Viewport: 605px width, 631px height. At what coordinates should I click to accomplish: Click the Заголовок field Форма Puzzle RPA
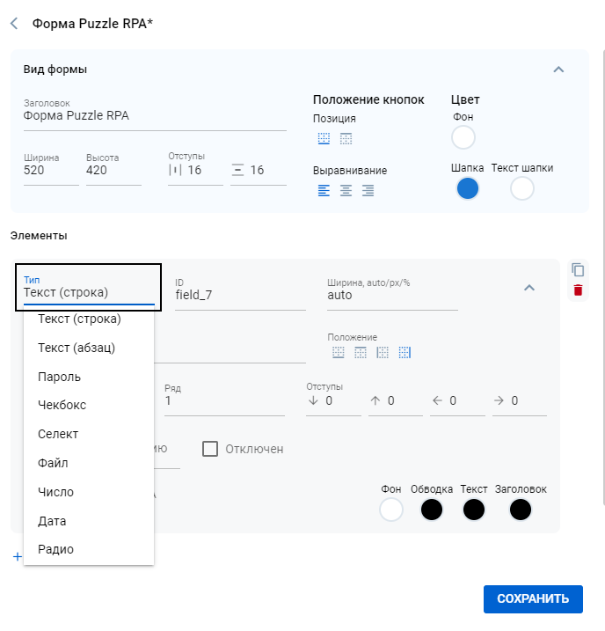pos(154,115)
